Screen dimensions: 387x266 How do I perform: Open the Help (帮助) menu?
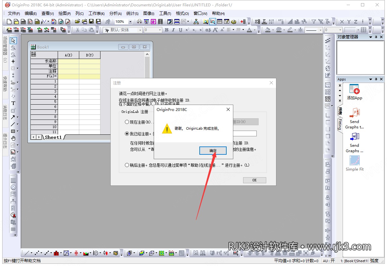click(218, 13)
